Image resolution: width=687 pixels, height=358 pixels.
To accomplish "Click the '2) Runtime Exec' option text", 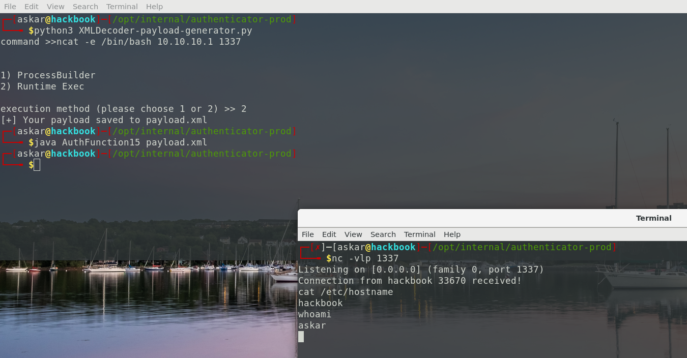I will 42,86.
